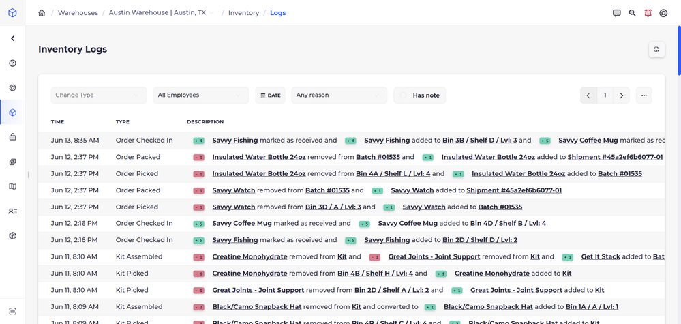Open the map icon in sidebar
681x324 pixels.
[12, 186]
